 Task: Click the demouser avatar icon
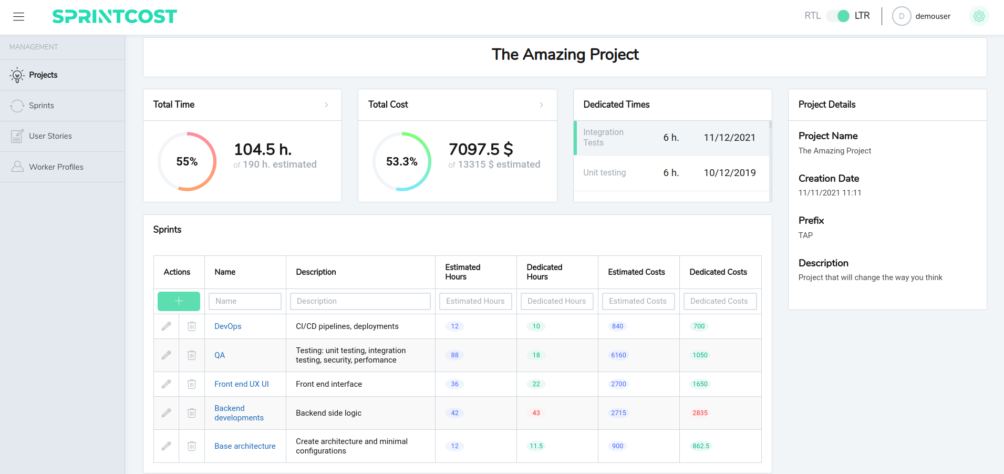pos(901,16)
